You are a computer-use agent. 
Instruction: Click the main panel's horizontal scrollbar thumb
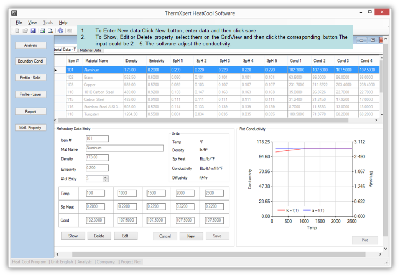[x=219, y=254]
